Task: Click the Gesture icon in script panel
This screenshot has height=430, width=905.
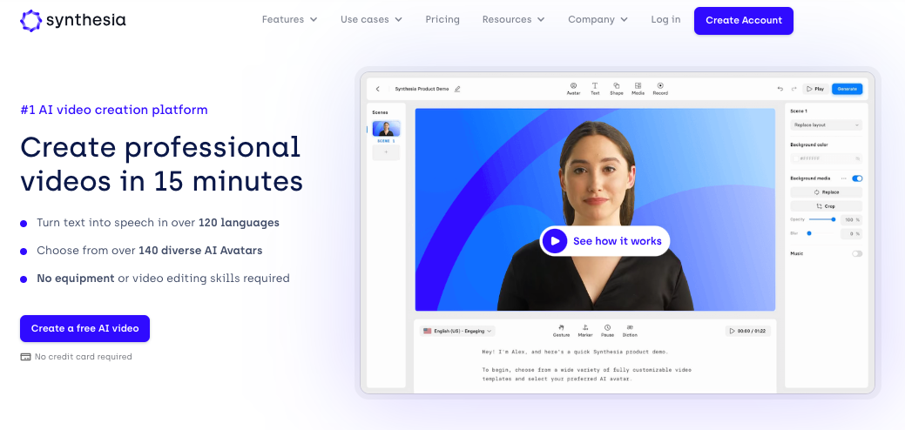Action: point(561,327)
